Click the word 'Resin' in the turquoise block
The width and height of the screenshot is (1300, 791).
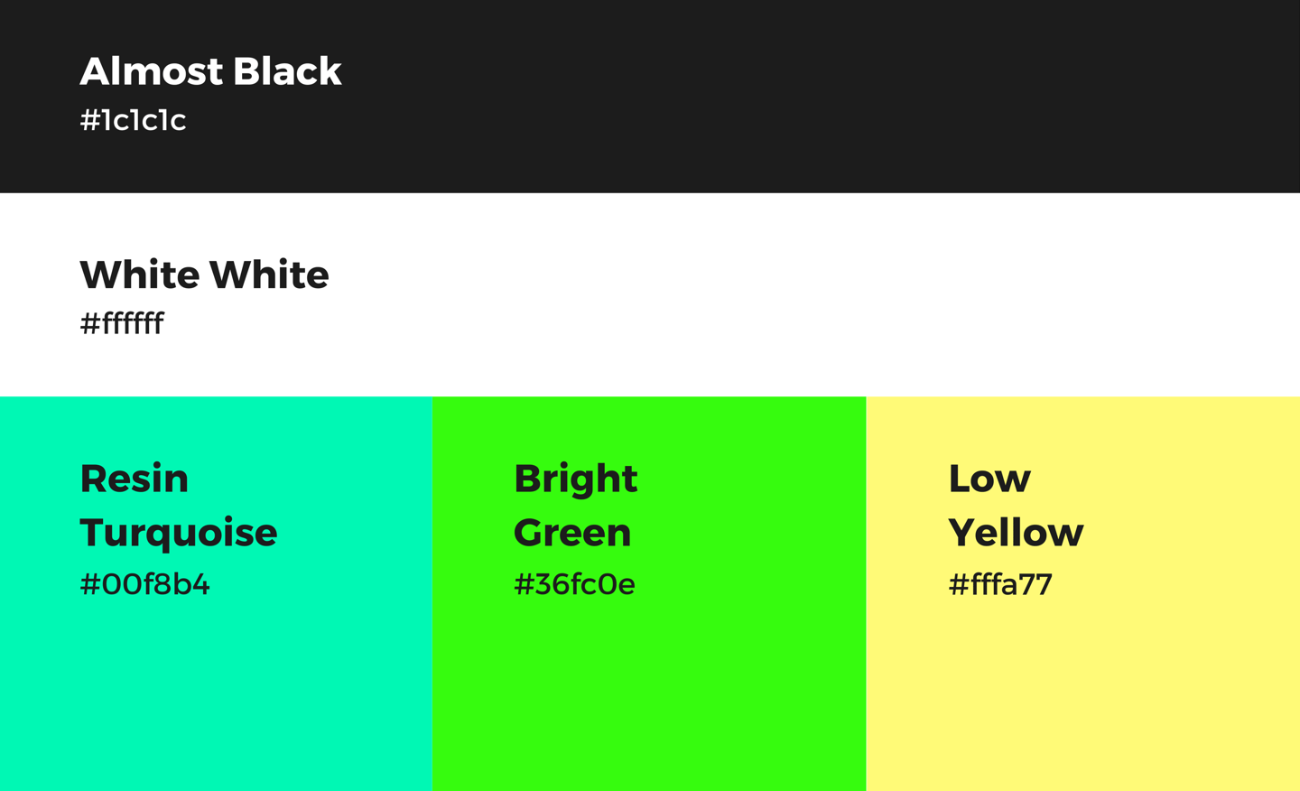tap(135, 479)
